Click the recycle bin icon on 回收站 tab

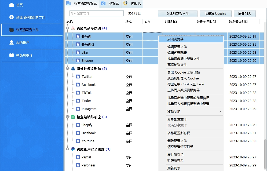click(125, 4)
